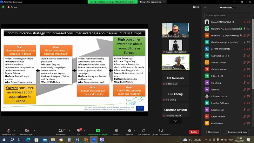This screenshot has width=254, height=143.
Task: Select Ulf Nermark video tile
Action: click(176, 78)
